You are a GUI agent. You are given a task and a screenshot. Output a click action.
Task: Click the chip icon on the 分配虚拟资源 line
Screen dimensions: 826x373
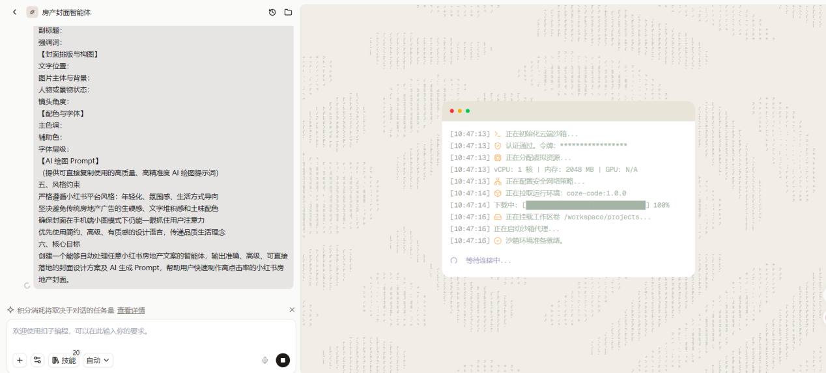(498, 158)
